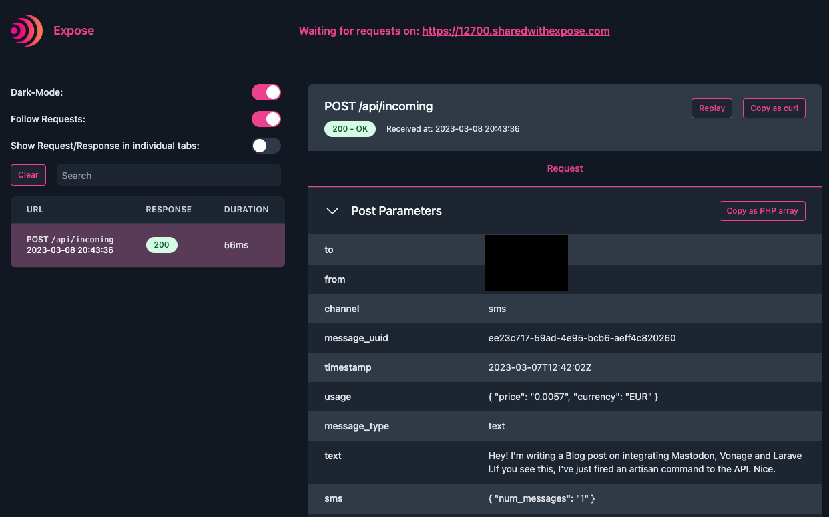The height and width of the screenshot is (517, 829).
Task: Click the 56ms duration value
Action: 236,245
